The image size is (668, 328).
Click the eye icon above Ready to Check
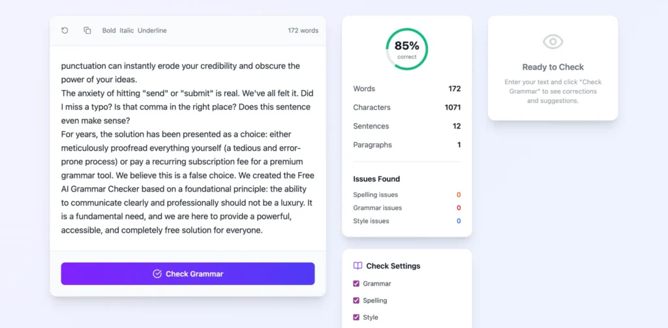[553, 42]
